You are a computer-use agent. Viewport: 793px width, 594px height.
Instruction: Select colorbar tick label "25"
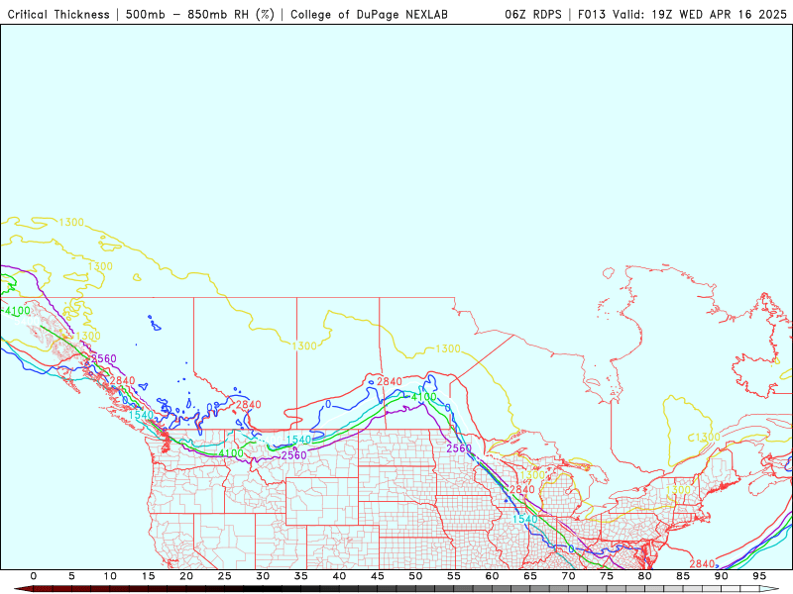225,576
